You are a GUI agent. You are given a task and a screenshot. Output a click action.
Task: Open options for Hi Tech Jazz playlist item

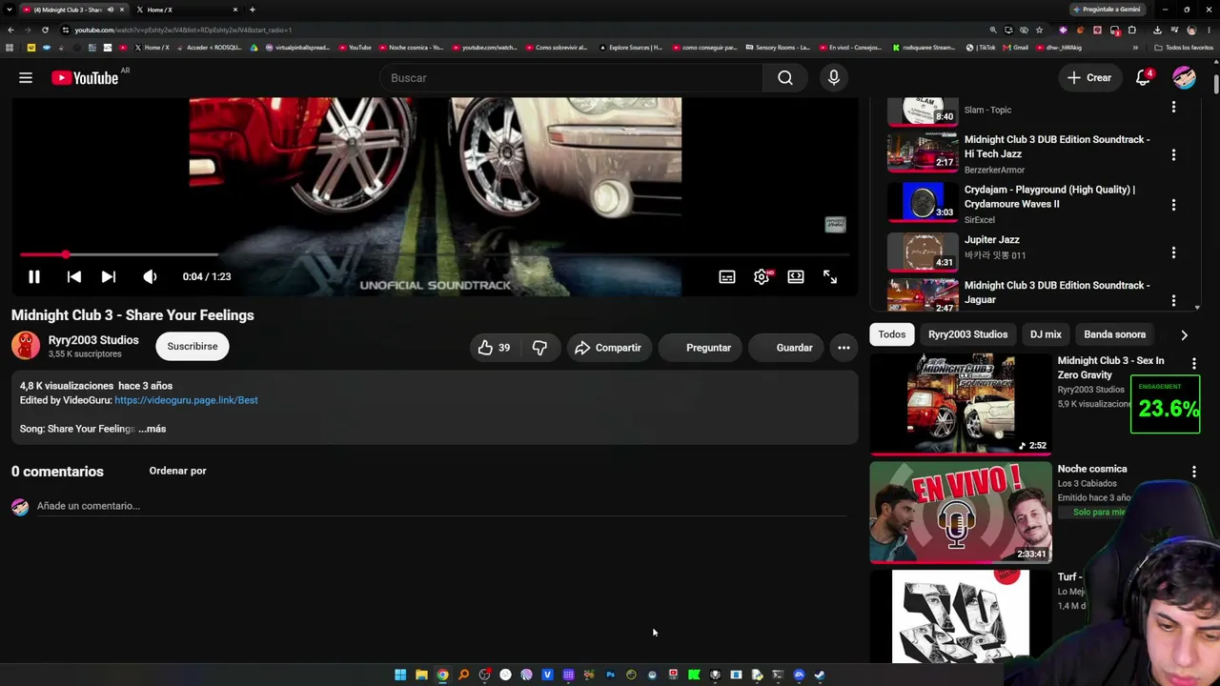tap(1173, 154)
